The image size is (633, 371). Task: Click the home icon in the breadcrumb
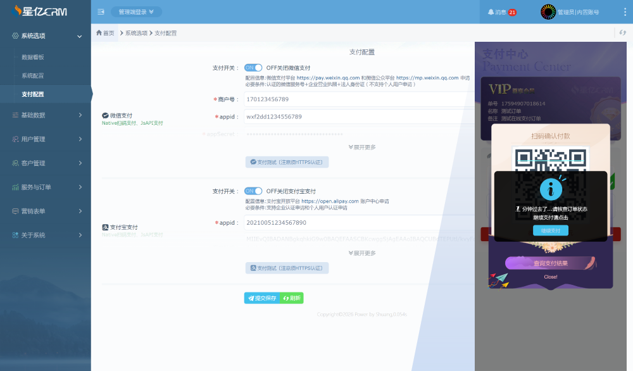click(99, 31)
